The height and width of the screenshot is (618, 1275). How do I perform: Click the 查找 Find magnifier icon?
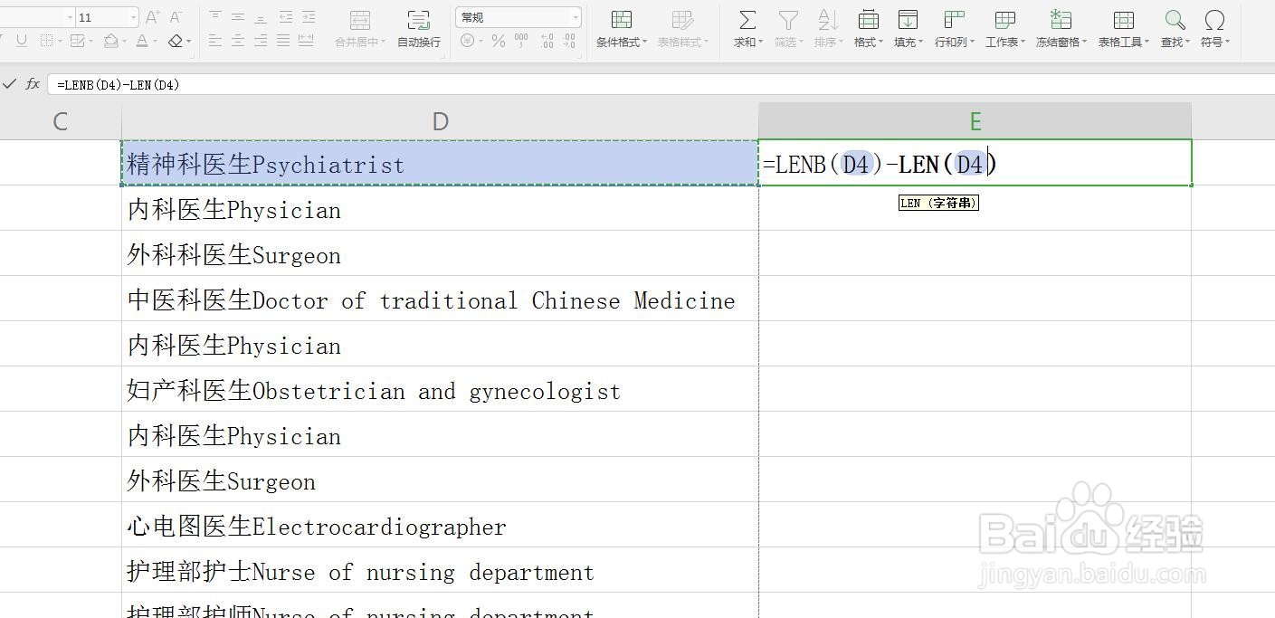click(x=1174, y=19)
